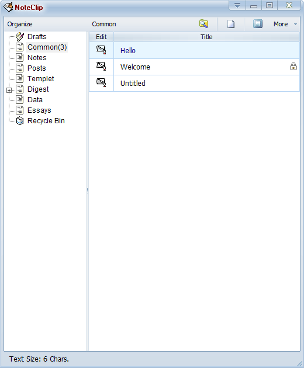This screenshot has width=304, height=368.
Task: Click the More button
Action: [x=281, y=24]
